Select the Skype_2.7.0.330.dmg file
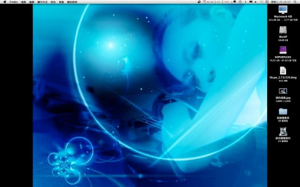 [283, 71]
